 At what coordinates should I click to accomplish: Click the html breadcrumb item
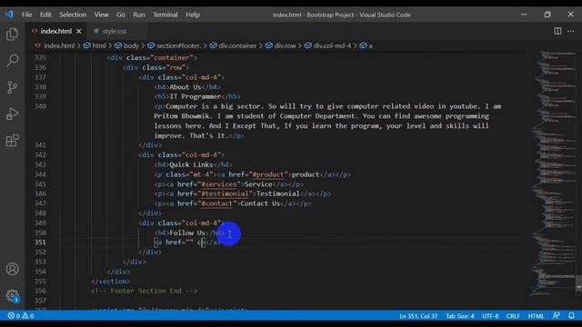99,45
